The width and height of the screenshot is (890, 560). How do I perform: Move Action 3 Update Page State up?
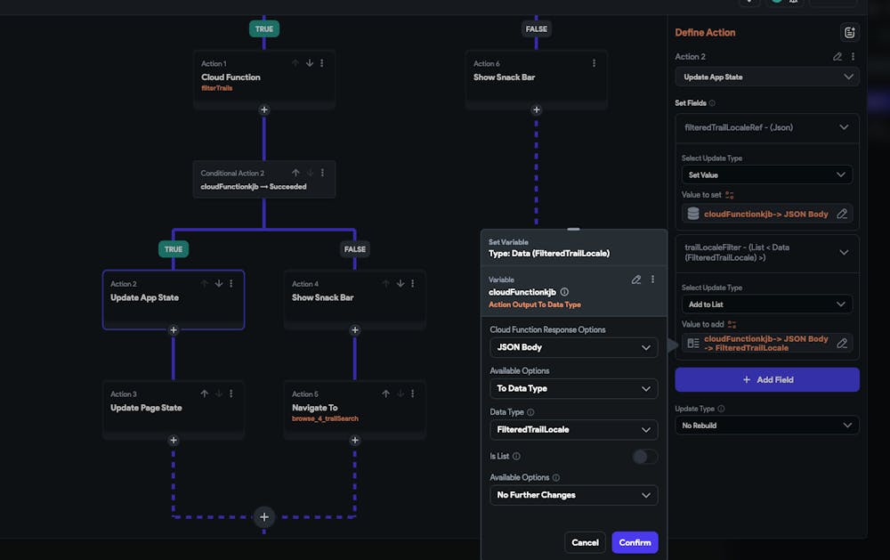(x=205, y=394)
